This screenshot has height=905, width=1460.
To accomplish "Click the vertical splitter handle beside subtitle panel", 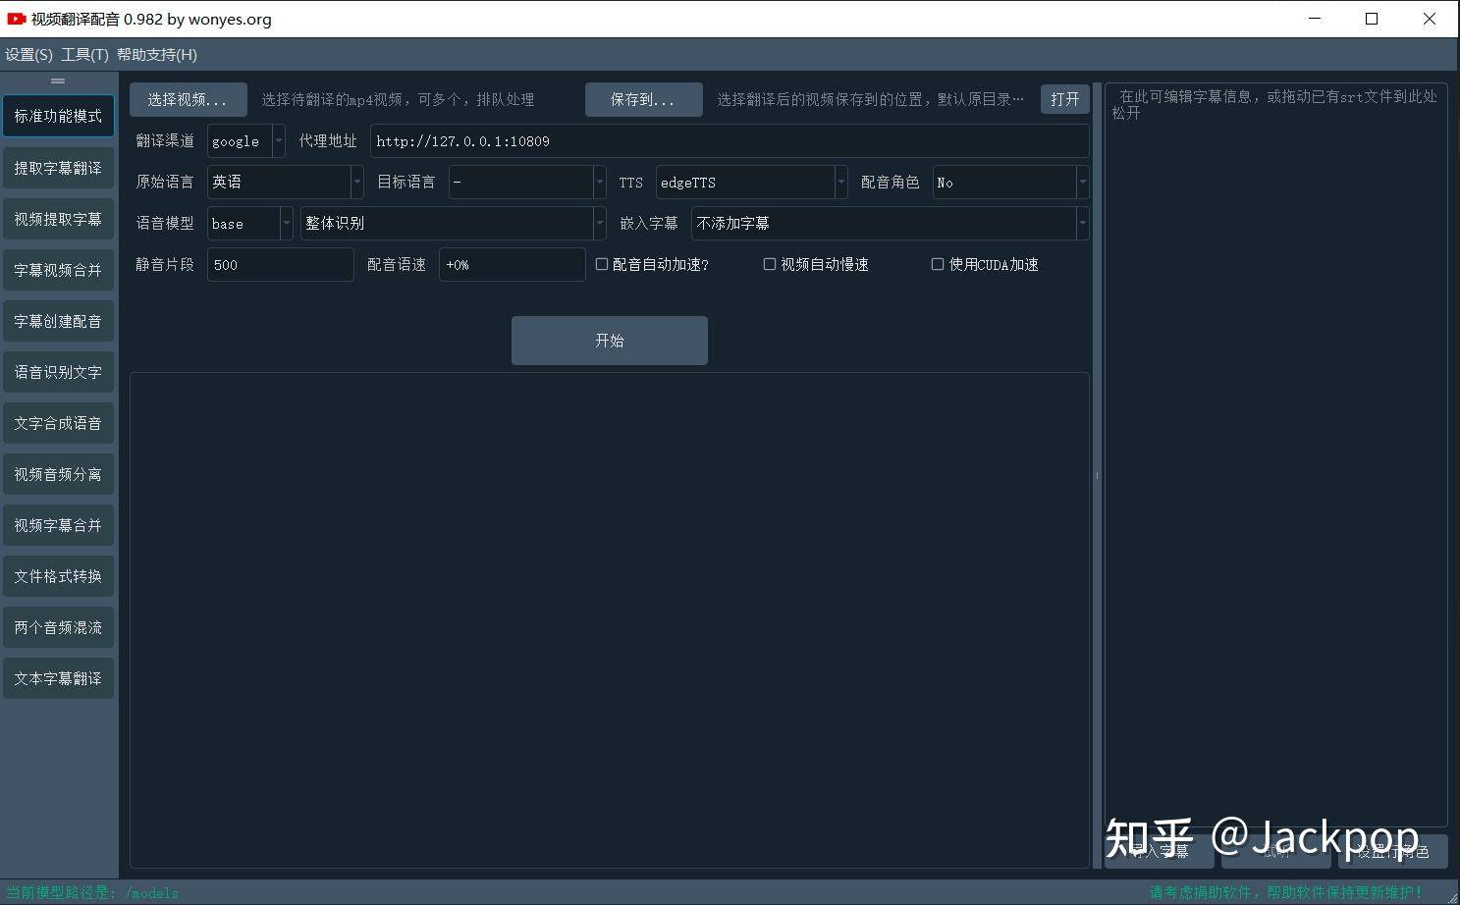I will click(x=1097, y=475).
